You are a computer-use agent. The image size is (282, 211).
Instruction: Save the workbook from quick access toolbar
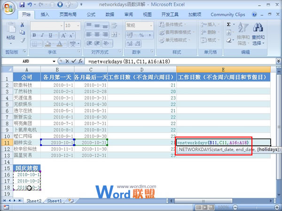(22, 5)
